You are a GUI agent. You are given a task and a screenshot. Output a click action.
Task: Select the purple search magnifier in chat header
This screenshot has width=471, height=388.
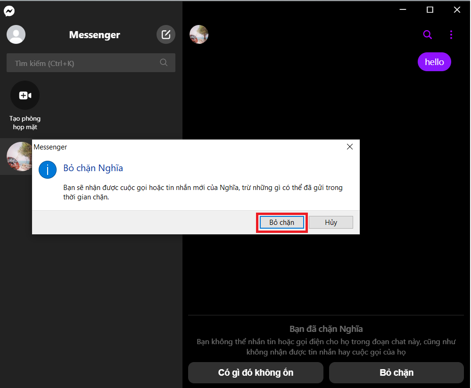coord(427,34)
